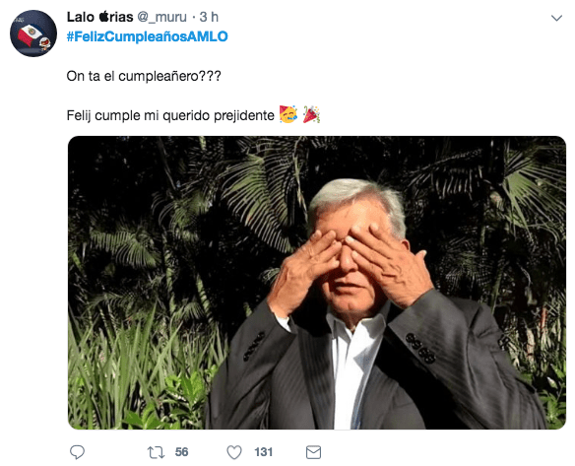
Task: Open the @_muru handle link
Action: tap(161, 17)
